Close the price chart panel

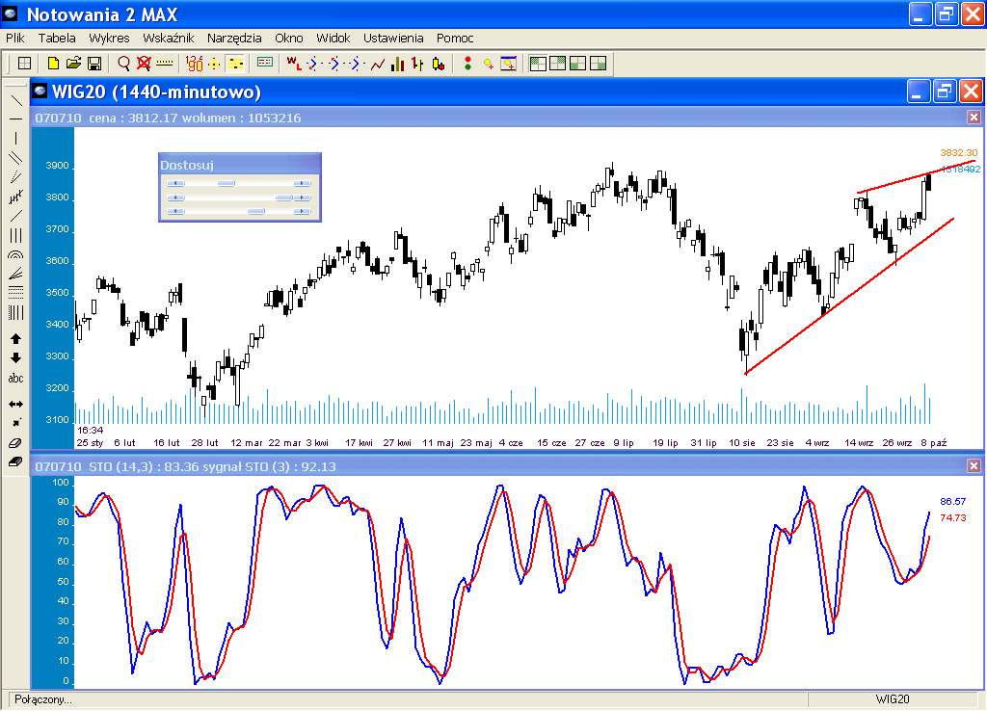click(974, 118)
